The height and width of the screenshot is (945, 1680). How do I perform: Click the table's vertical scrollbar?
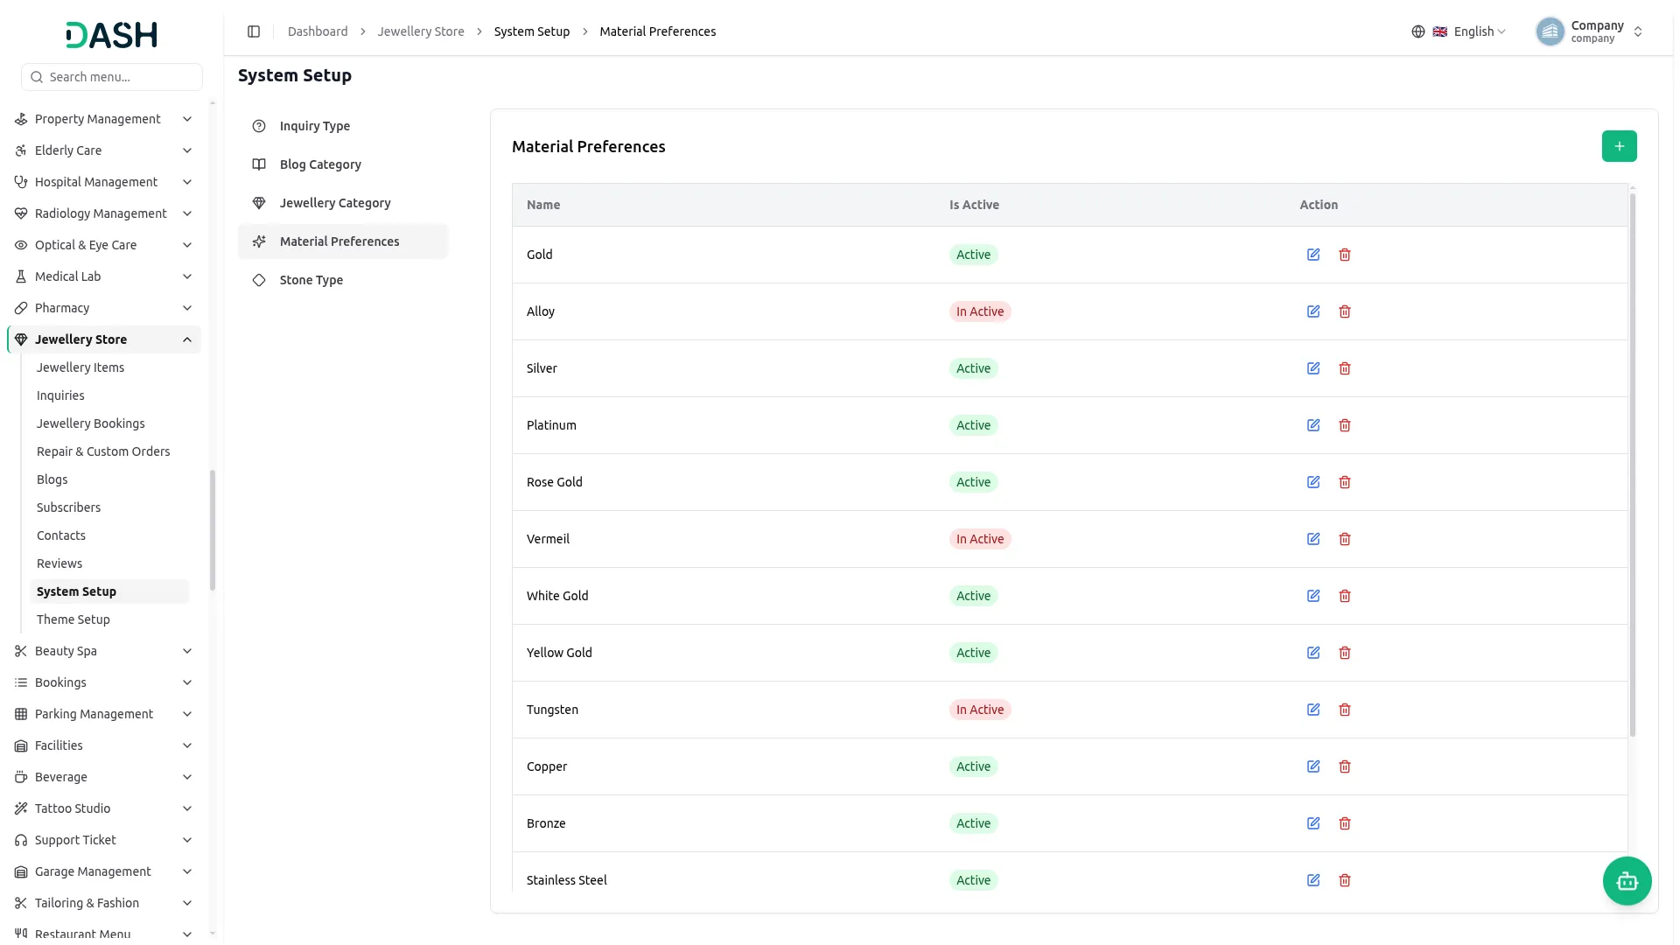point(1633,464)
